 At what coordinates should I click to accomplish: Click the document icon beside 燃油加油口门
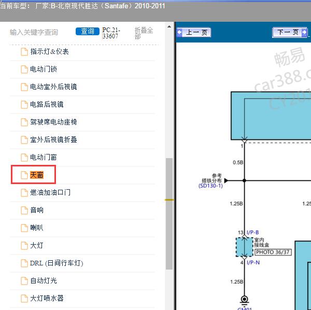24,193
